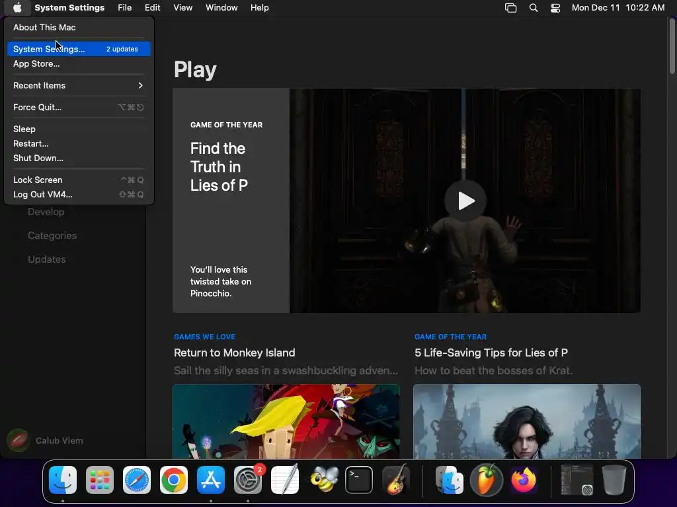Launch Launchpad from the dock

(x=100, y=480)
